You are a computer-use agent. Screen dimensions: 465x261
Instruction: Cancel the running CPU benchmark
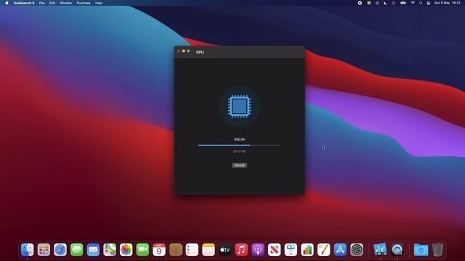pos(239,165)
